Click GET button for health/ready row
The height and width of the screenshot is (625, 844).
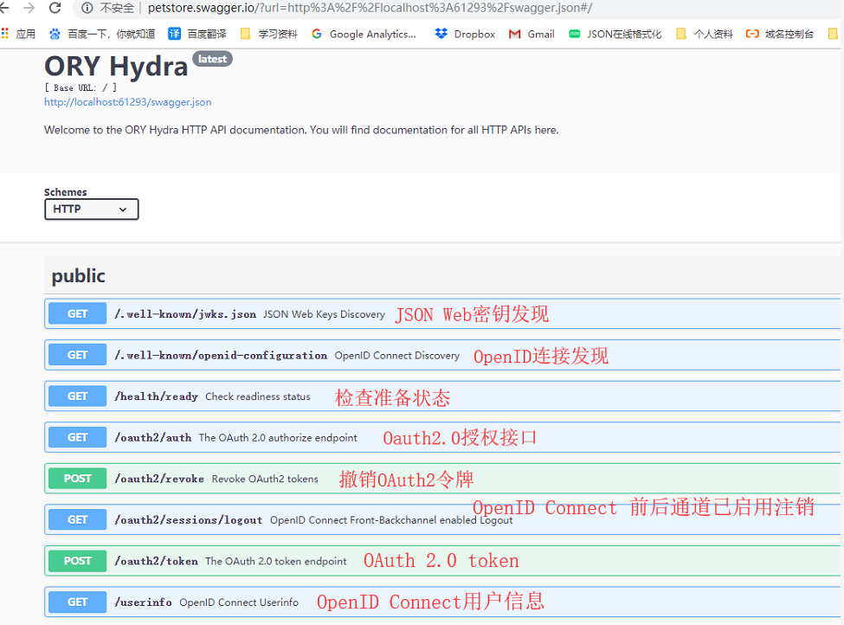point(78,396)
